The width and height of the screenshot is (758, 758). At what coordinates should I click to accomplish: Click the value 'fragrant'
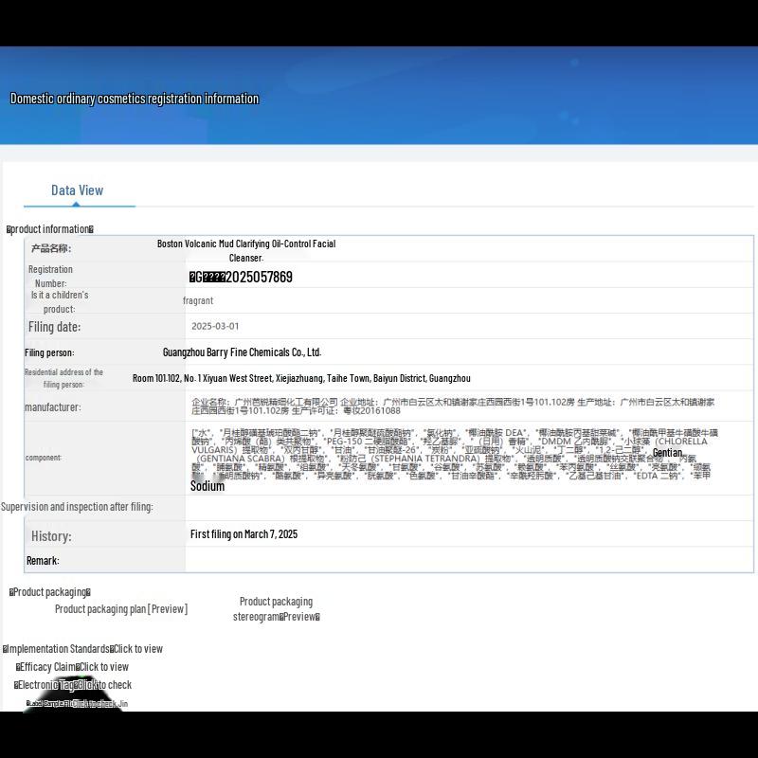tap(198, 300)
